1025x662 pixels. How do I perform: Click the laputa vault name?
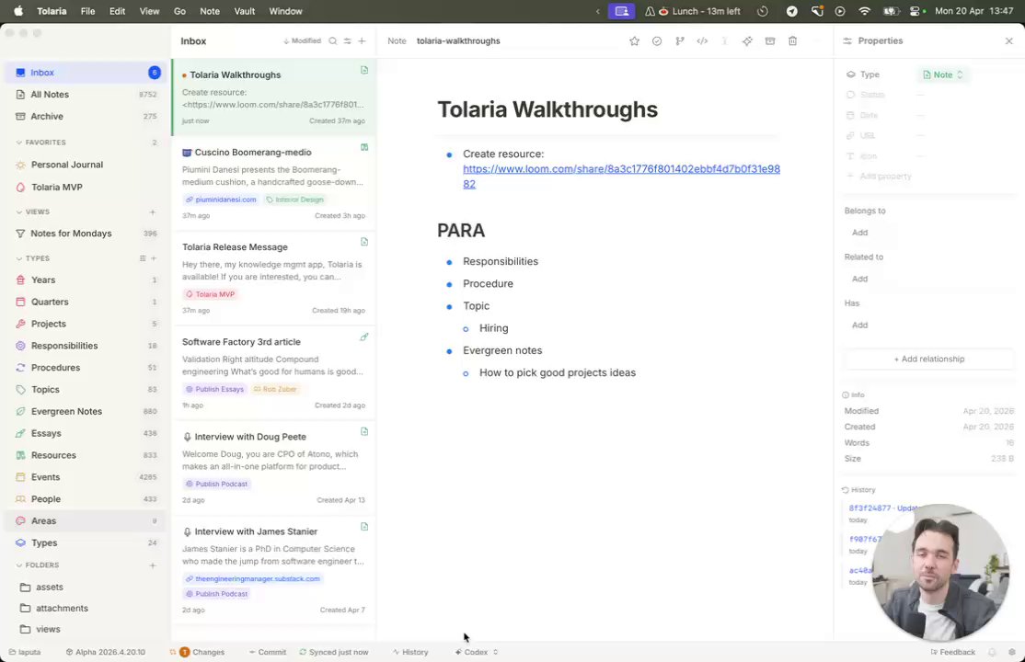click(x=25, y=652)
